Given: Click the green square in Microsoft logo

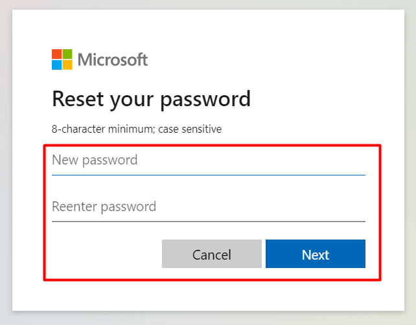Looking at the screenshot, I should click(67, 54).
